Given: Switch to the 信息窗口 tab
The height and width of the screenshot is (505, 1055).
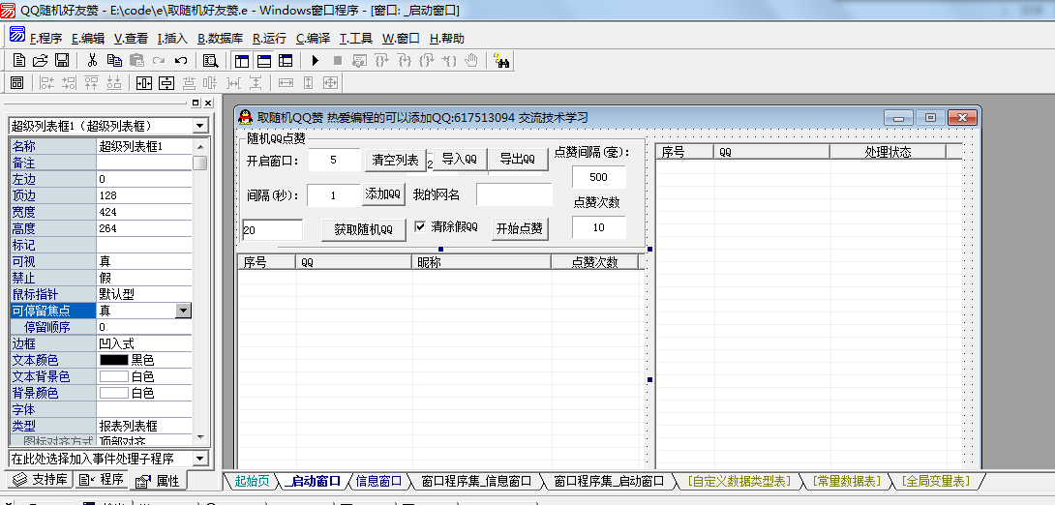Looking at the screenshot, I should [378, 481].
